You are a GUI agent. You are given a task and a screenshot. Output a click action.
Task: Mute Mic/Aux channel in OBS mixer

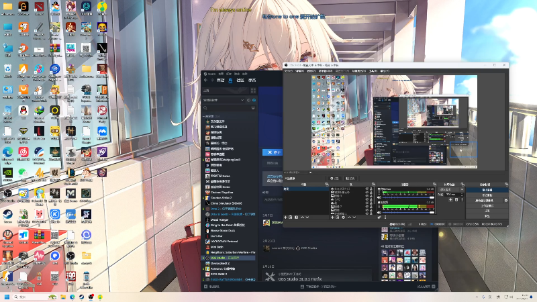[x=379, y=197]
